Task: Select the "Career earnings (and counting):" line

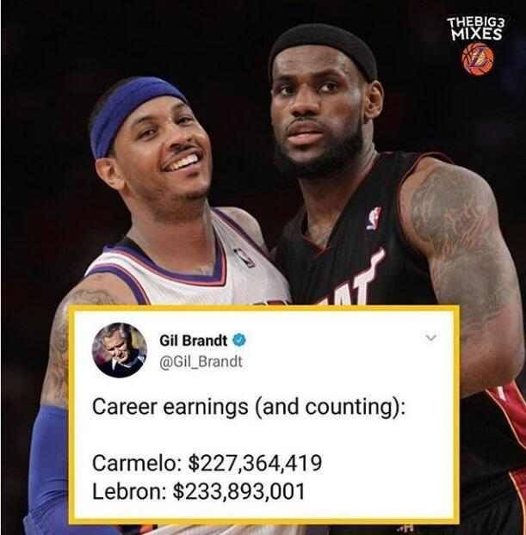Action: (249, 407)
